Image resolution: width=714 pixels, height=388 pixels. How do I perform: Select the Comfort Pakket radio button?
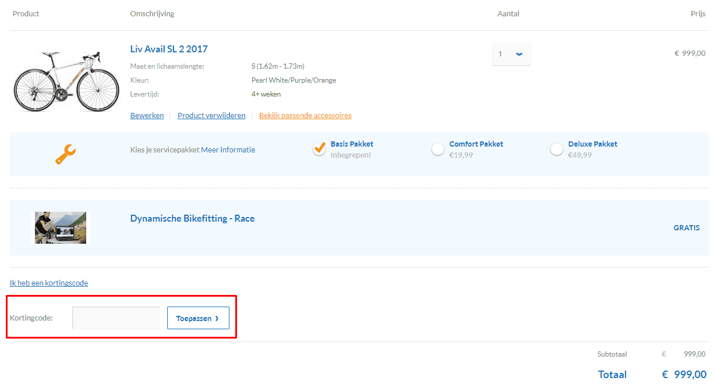click(438, 149)
